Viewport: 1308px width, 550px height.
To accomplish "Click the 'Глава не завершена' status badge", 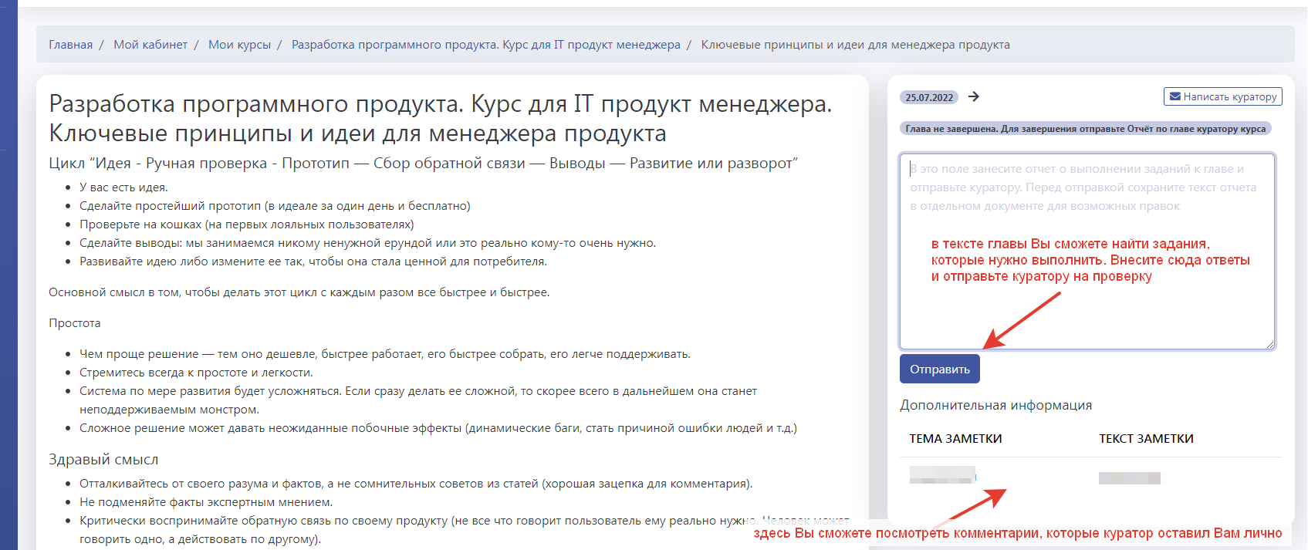I will (x=1085, y=129).
